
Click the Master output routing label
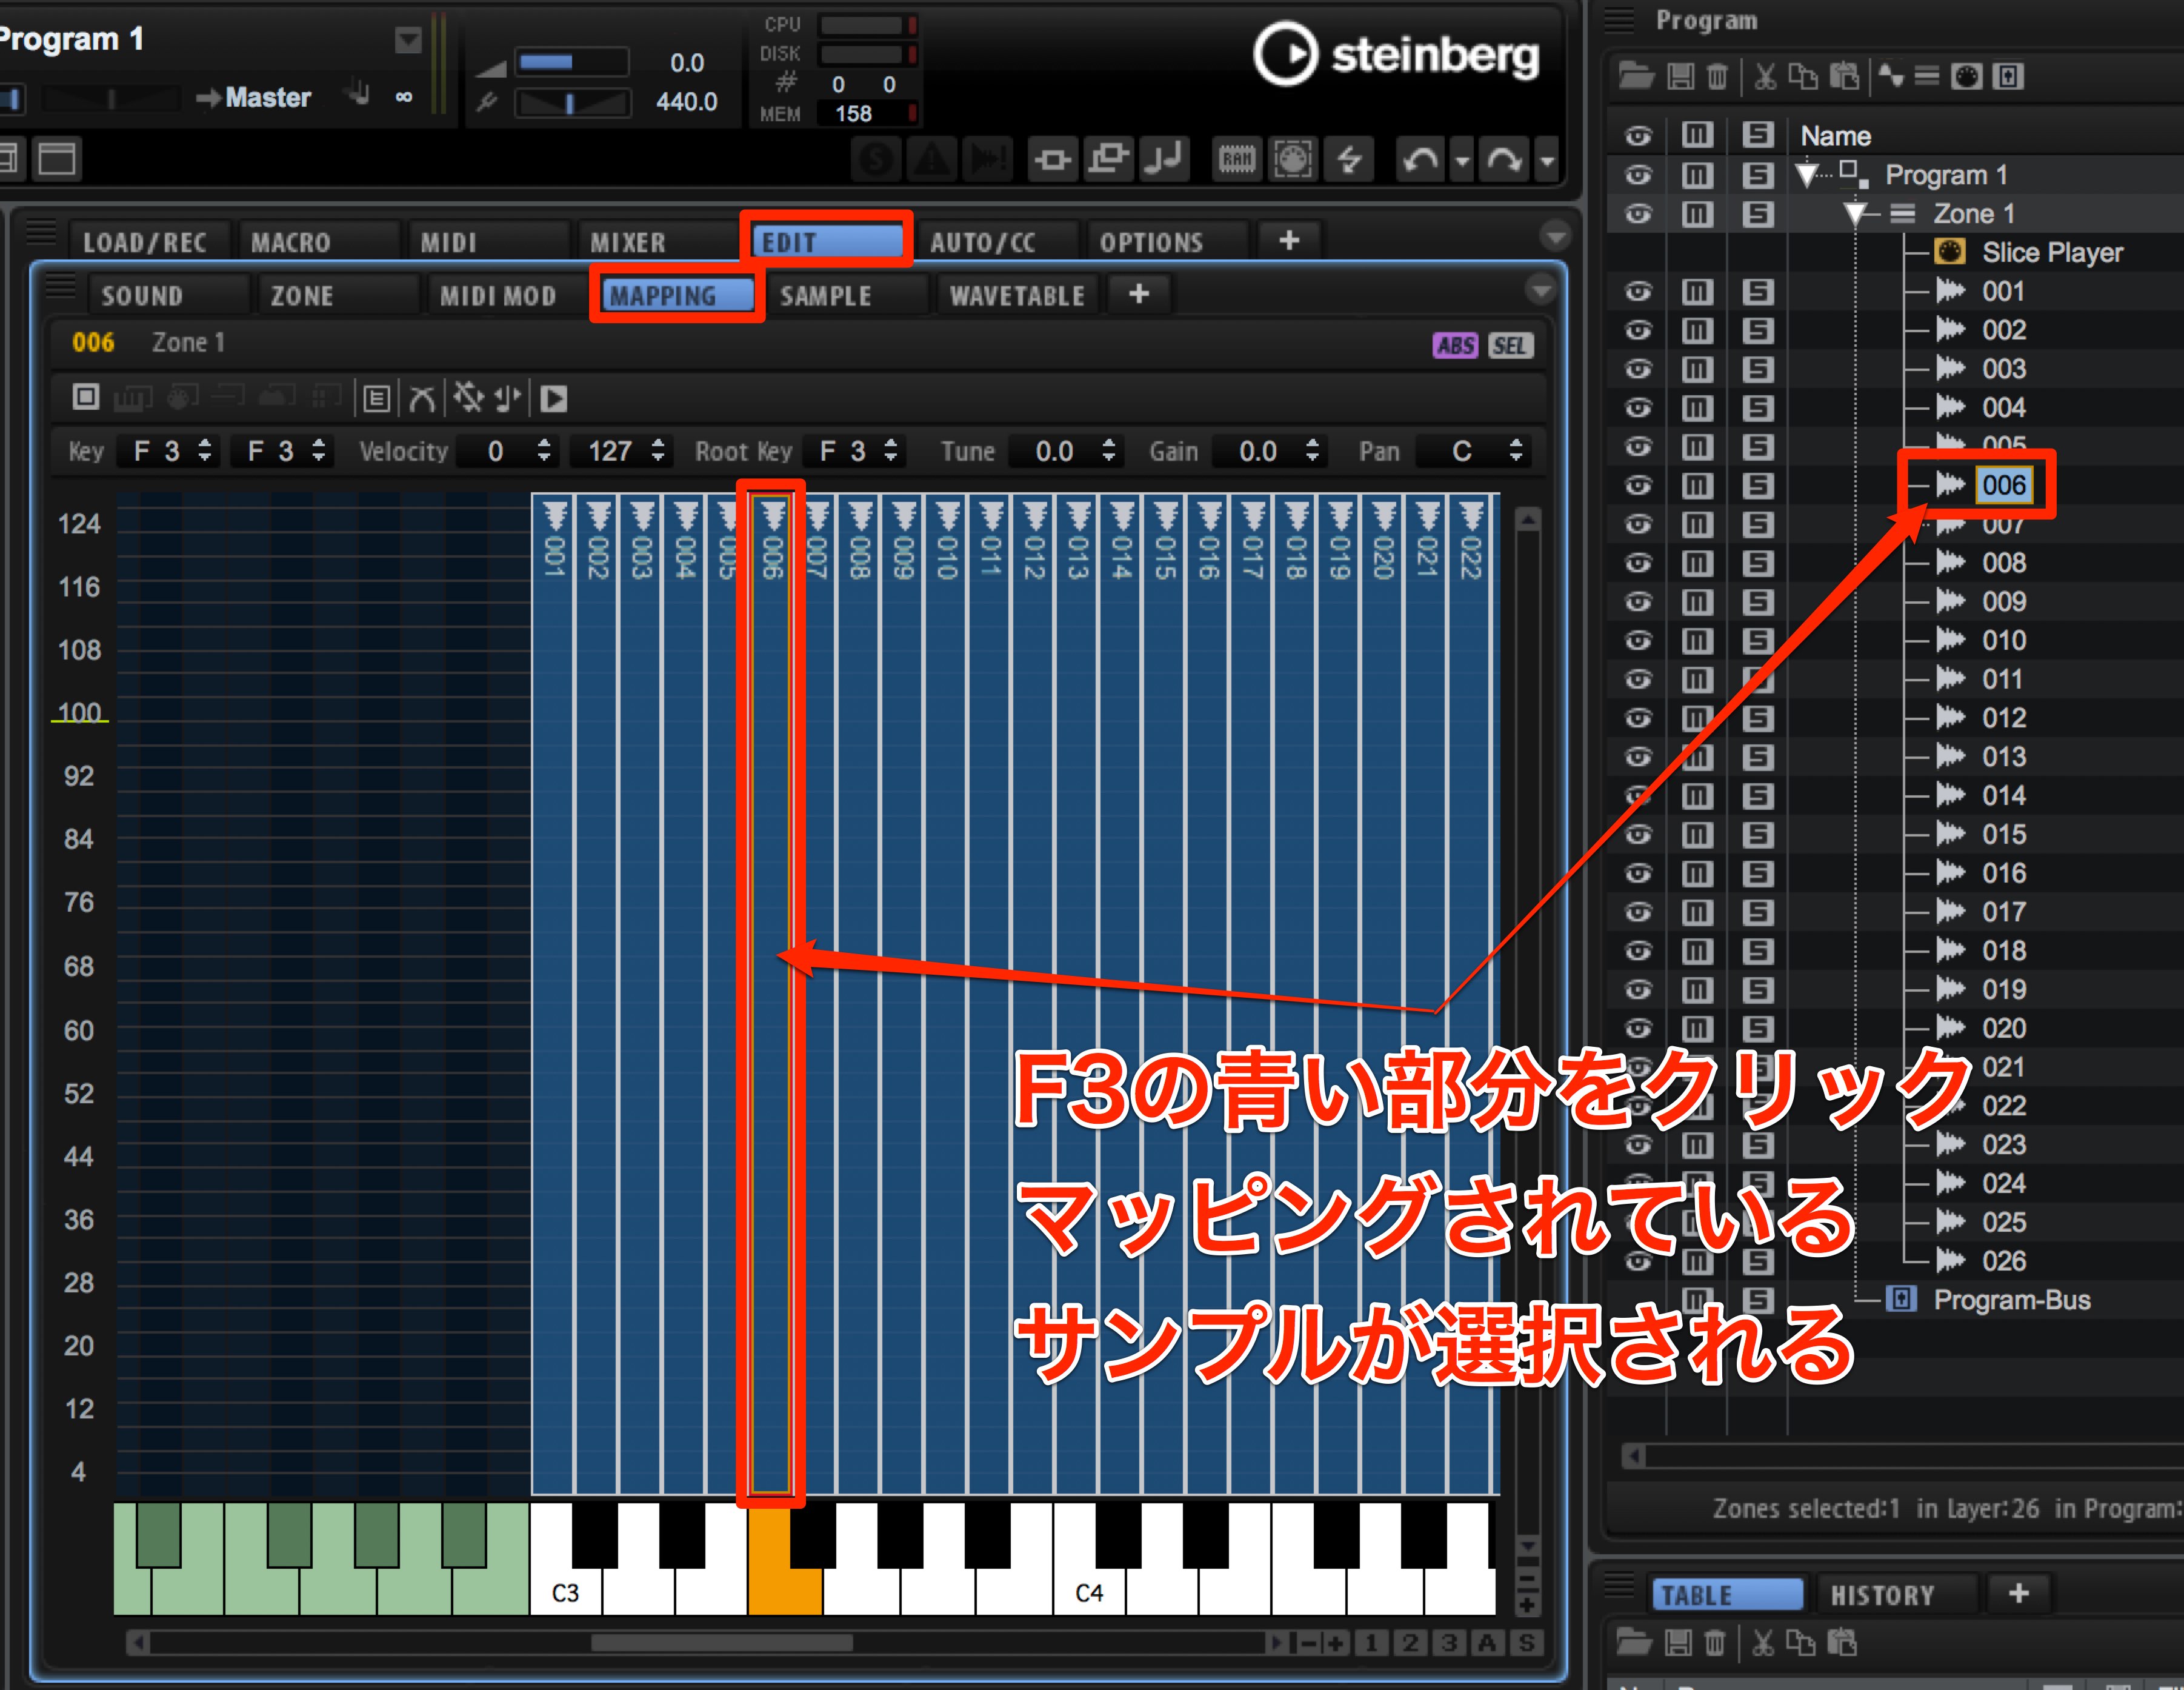267,98
